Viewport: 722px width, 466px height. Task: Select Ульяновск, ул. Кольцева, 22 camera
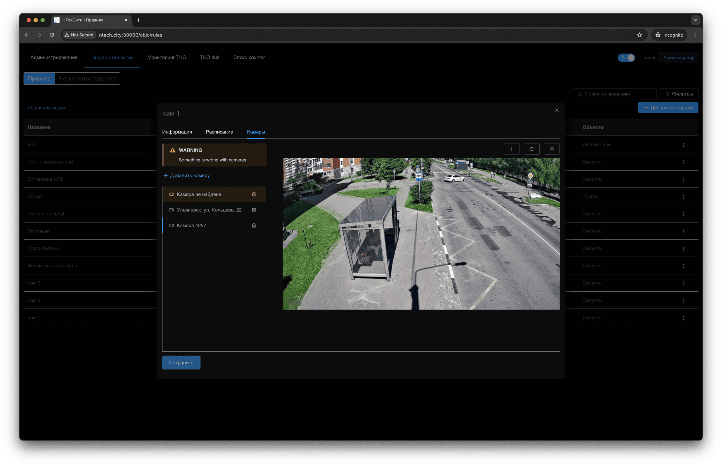click(x=209, y=210)
